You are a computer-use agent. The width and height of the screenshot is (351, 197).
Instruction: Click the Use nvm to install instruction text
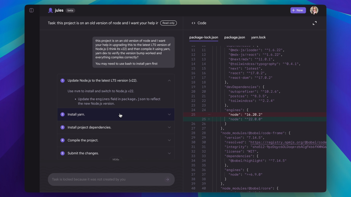point(101,91)
